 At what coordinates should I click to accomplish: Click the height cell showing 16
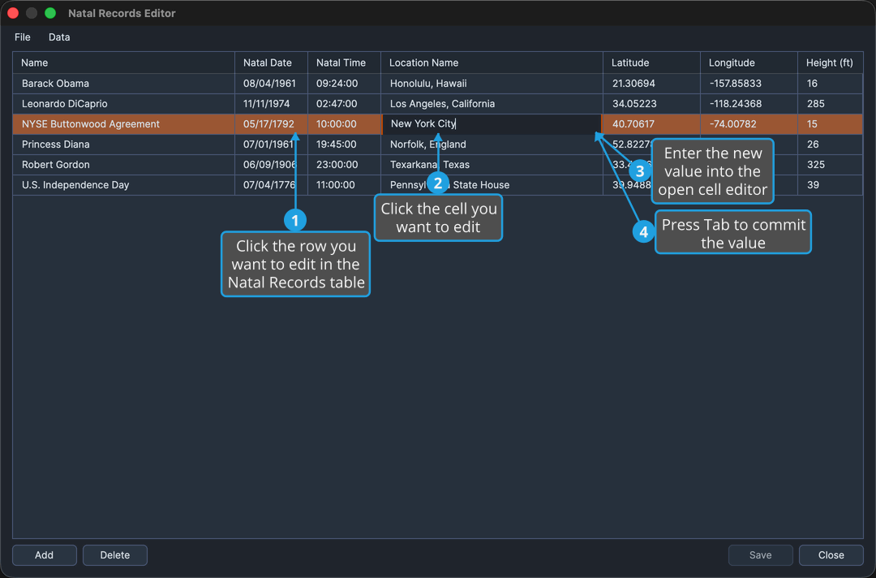point(831,84)
